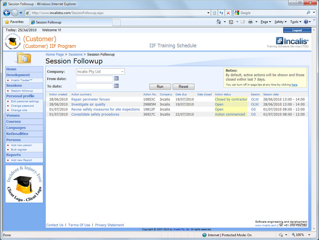The image size is (319, 240).
Task: Open the Repair perimeter fences action link
Action: click(x=90, y=99)
